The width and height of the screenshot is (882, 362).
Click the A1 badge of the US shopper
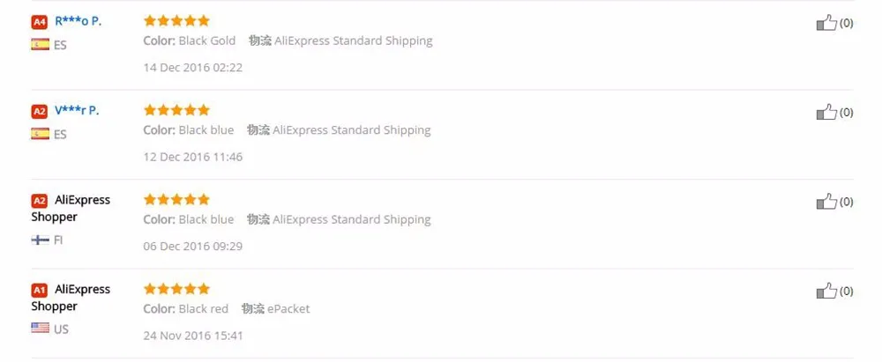[x=40, y=291]
